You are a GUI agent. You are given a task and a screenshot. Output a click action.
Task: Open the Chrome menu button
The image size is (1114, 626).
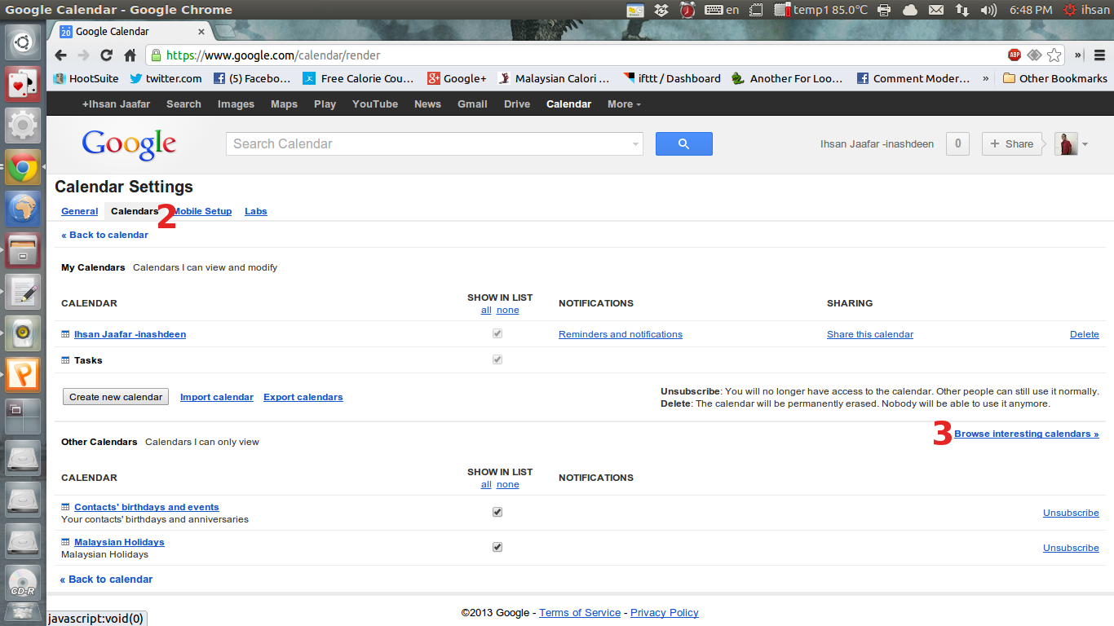1099,55
